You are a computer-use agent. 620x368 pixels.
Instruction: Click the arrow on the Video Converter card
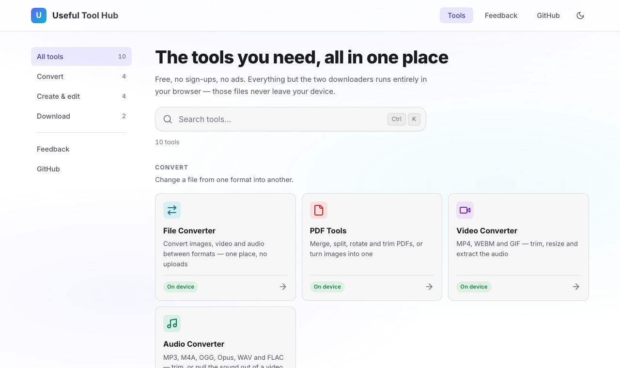click(x=576, y=287)
